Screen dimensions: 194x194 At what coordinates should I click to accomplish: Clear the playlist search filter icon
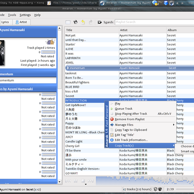click(99, 22)
